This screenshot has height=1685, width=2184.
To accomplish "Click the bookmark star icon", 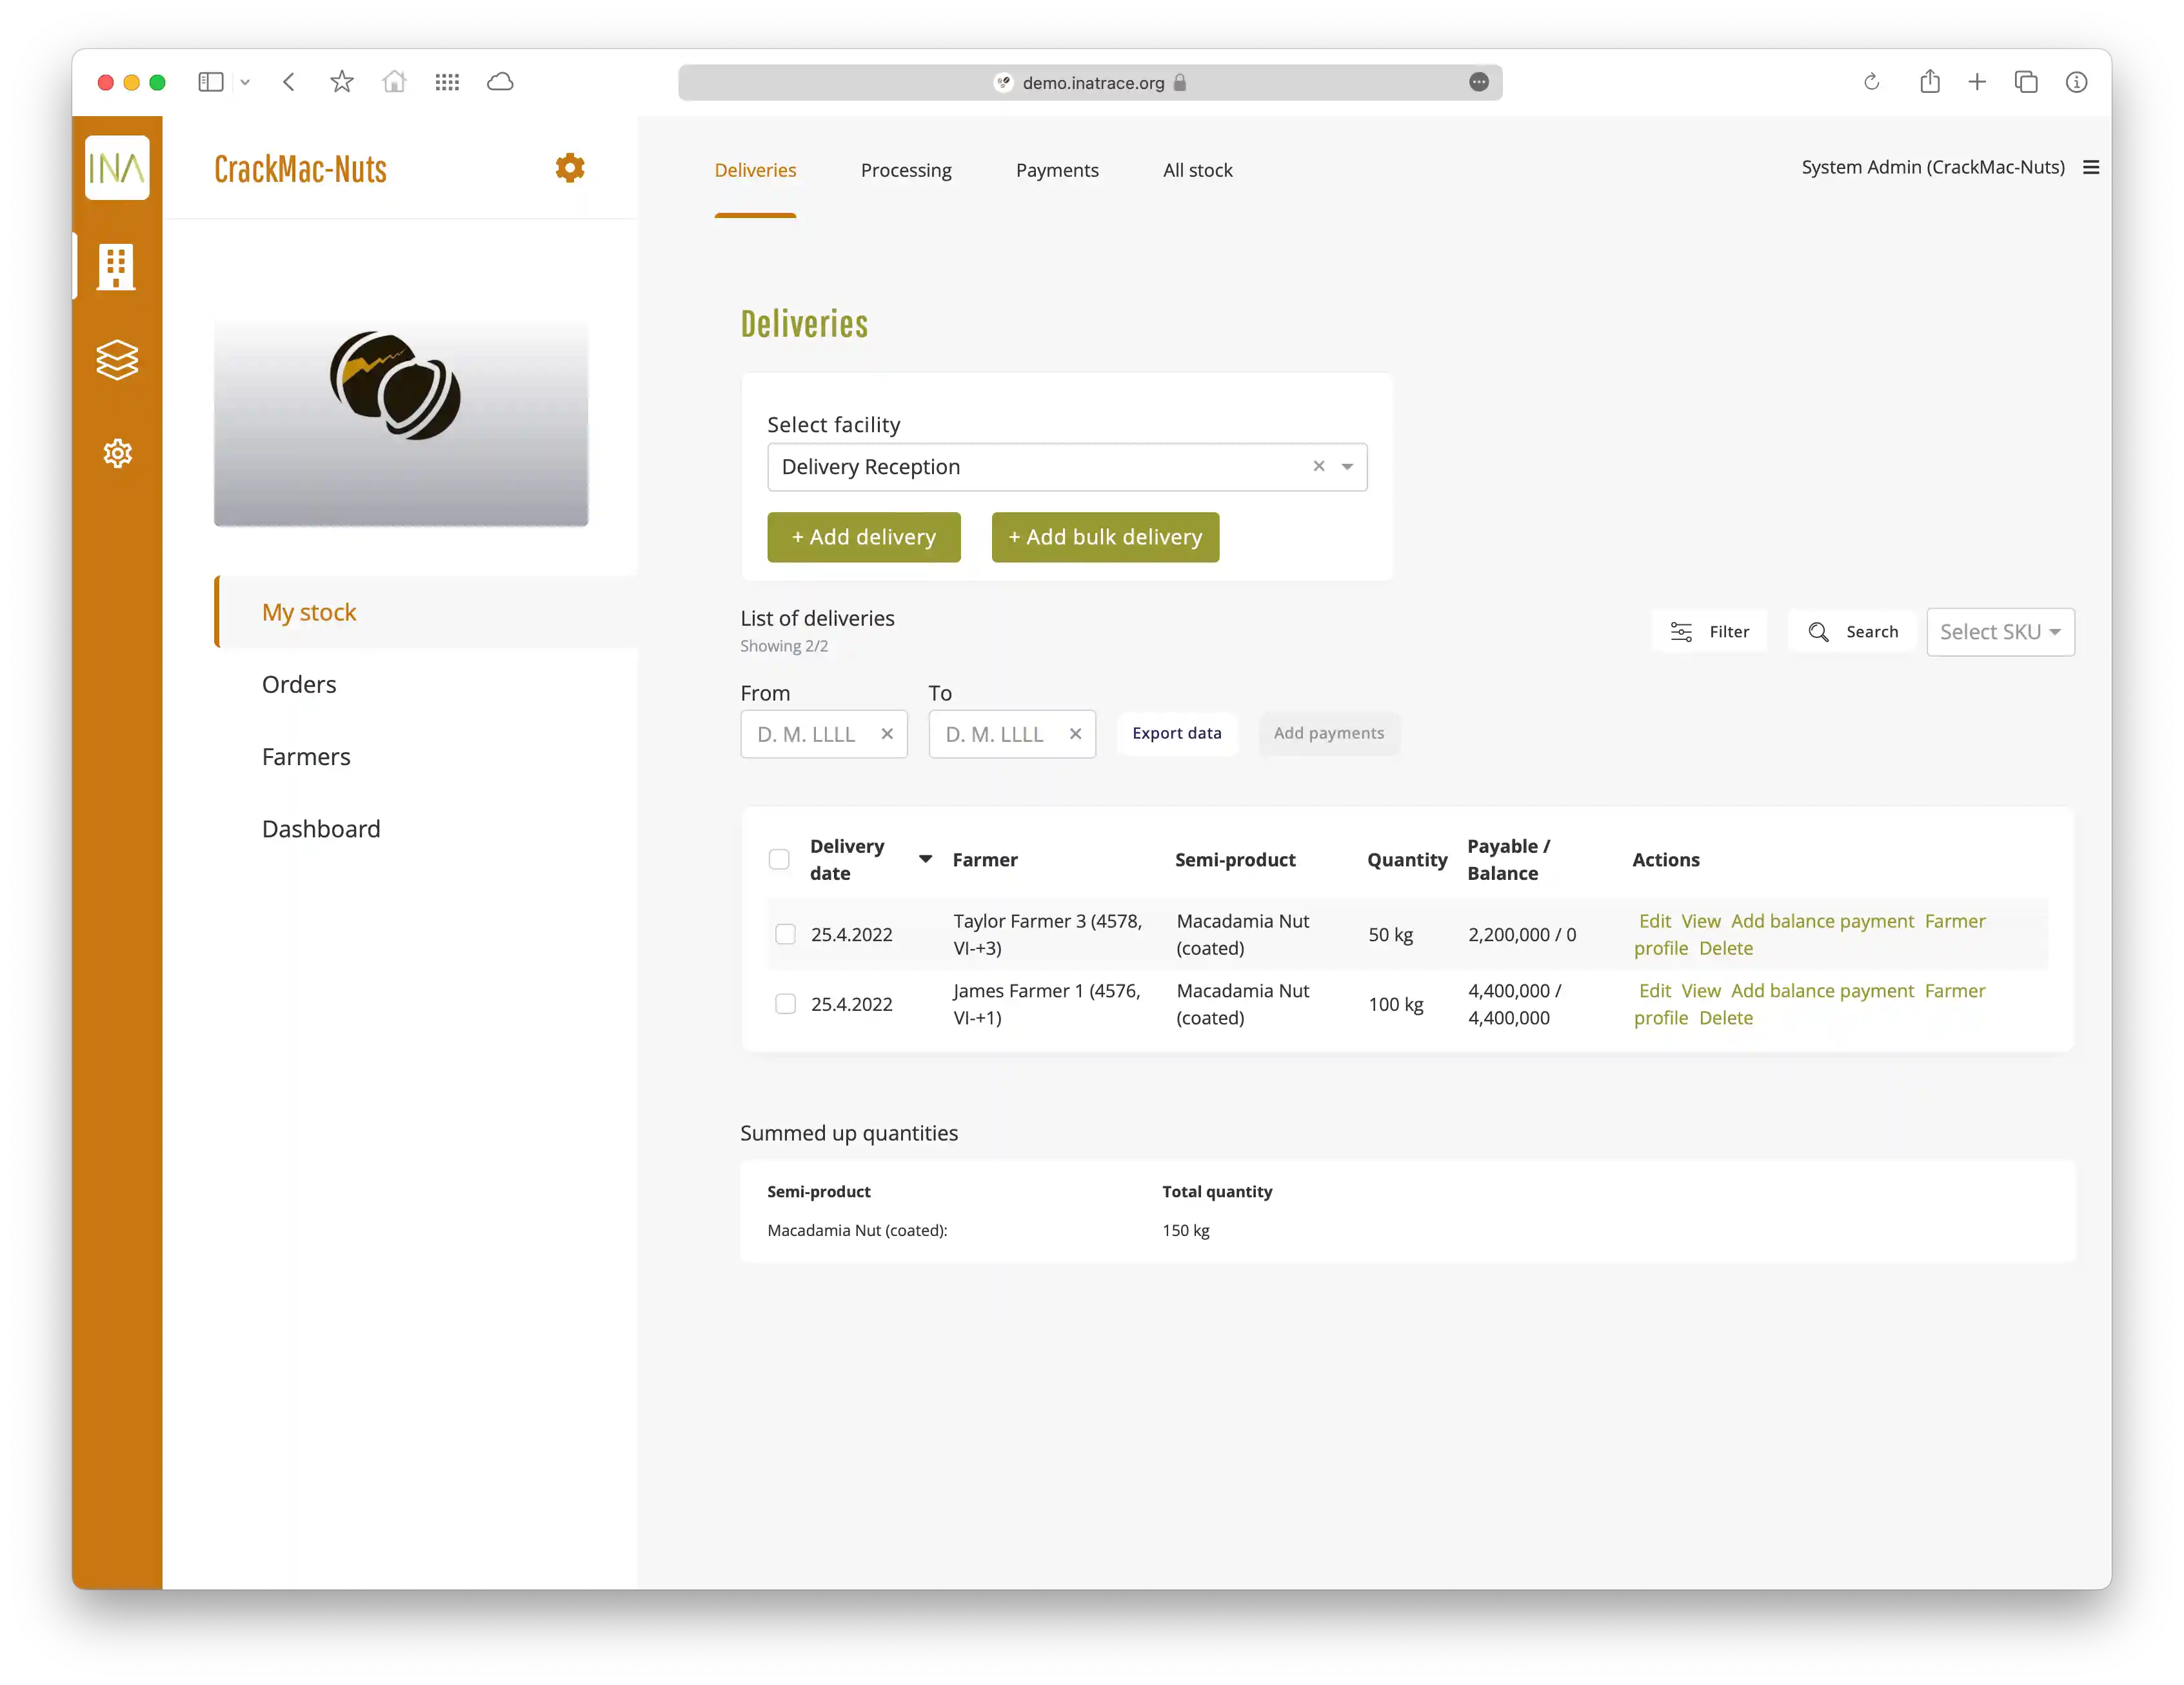I will [x=342, y=82].
